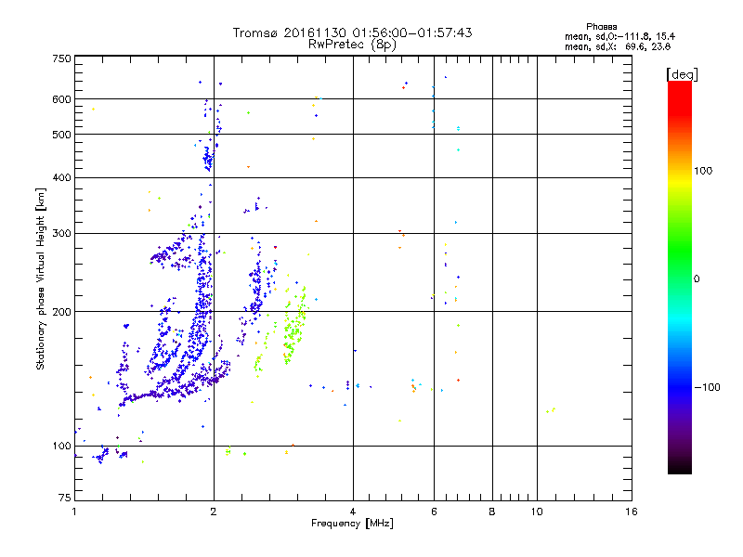Image resolution: width=743 pixels, height=557 pixels.
Task: Click the x-axis tick label '1'
Action: 74,512
